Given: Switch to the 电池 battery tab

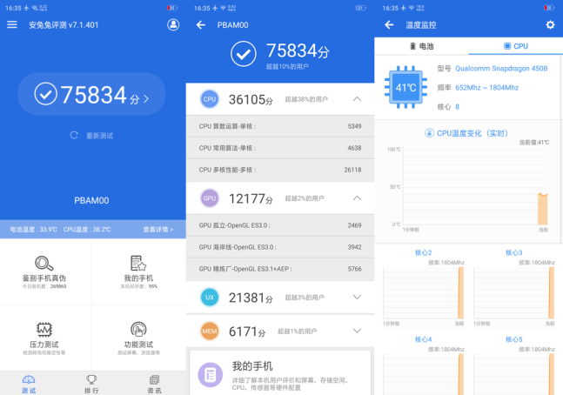Looking at the screenshot, I should point(421,46).
